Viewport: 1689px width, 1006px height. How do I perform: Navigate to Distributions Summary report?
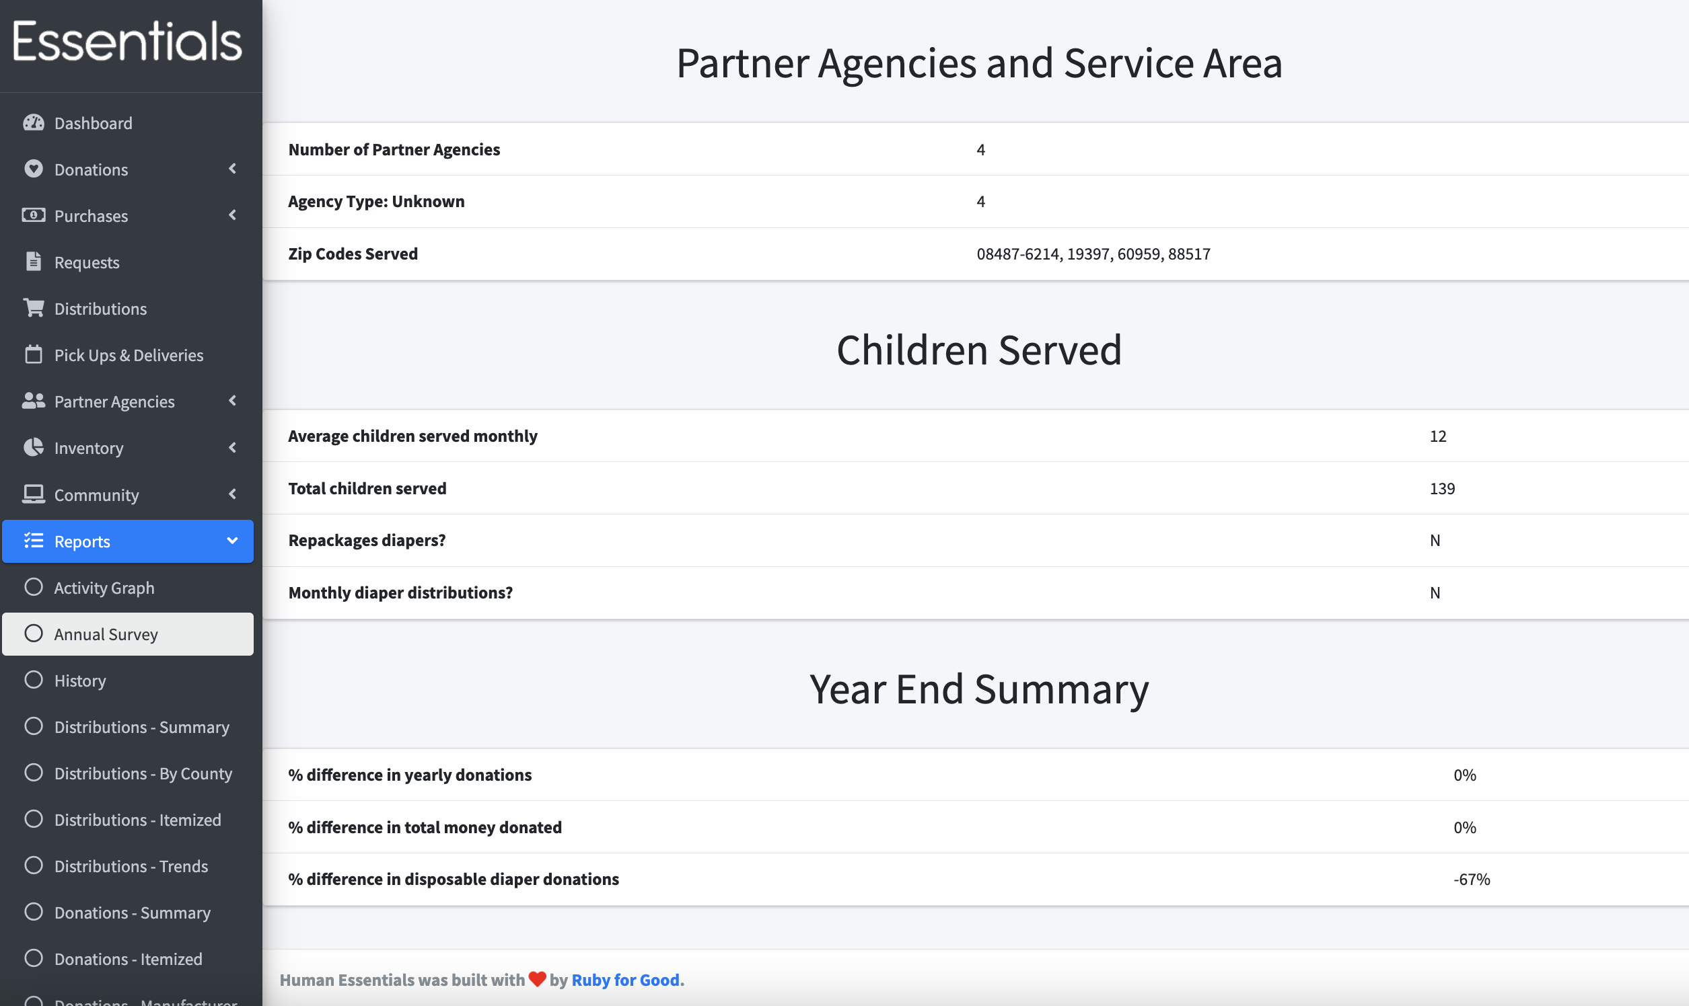(x=141, y=726)
